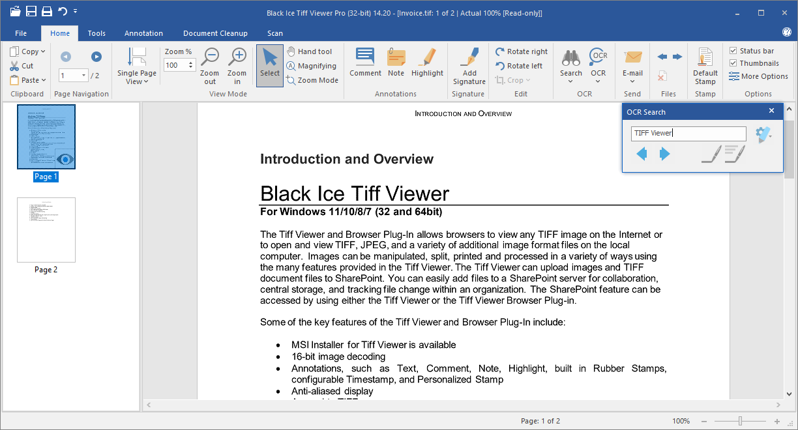Go to the next page arrow

coord(96,57)
